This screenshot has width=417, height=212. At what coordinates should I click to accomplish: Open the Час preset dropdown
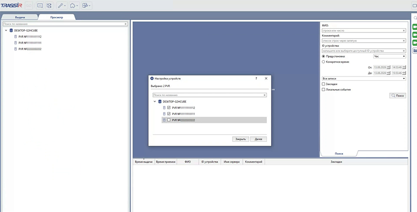(390, 57)
